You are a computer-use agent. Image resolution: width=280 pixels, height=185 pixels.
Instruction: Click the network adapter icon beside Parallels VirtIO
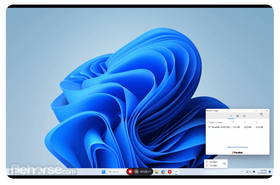209,127
